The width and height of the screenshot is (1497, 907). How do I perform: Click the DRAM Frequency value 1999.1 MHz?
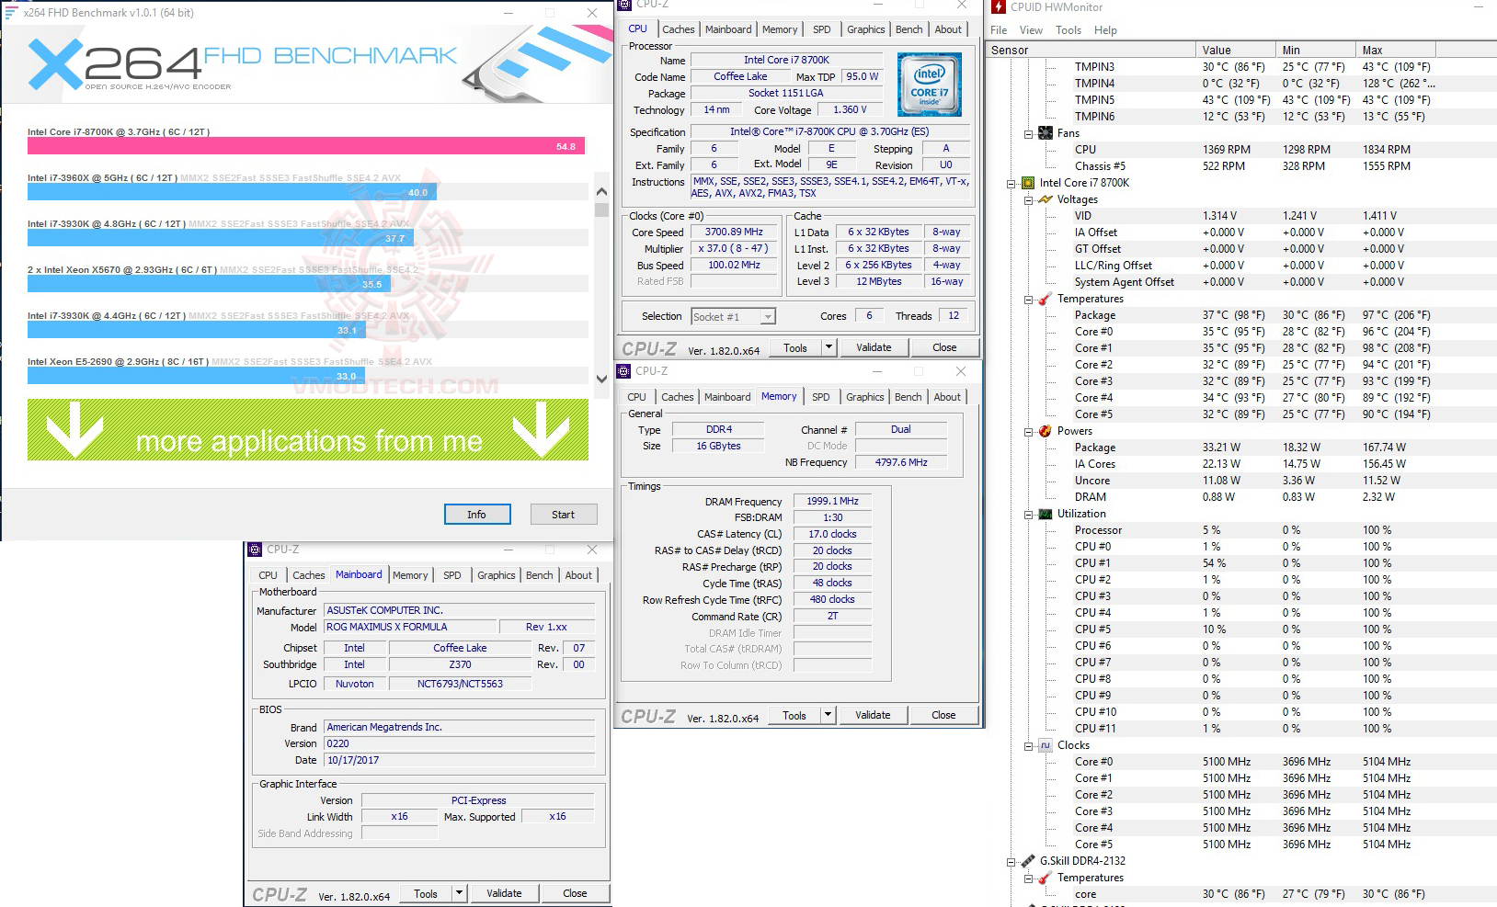832,502
